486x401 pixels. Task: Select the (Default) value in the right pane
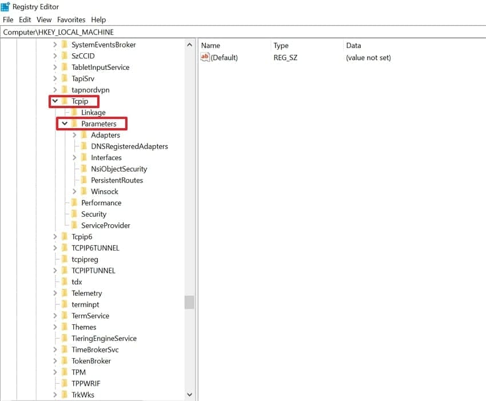[x=223, y=57]
